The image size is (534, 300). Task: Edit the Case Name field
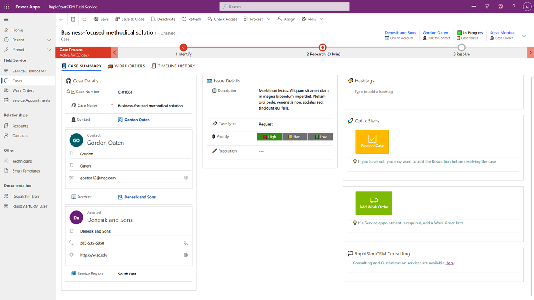(154, 106)
